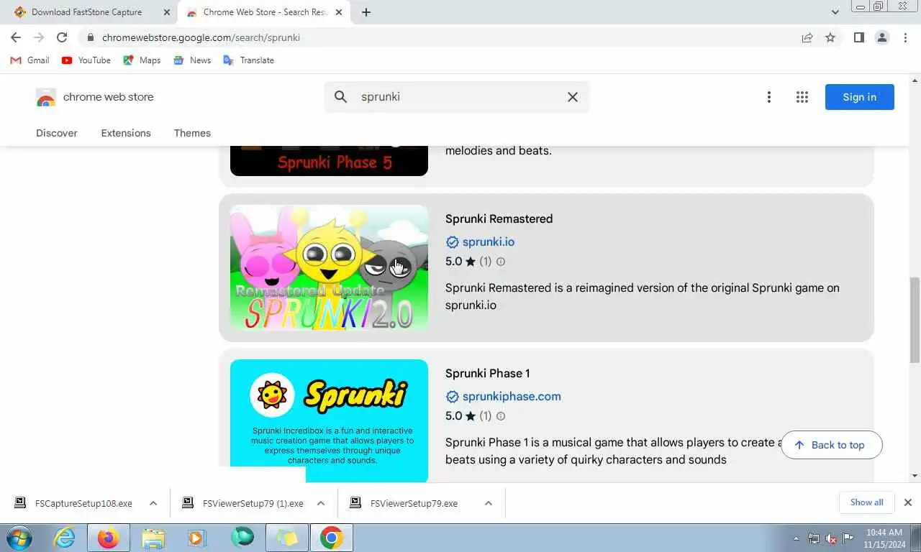The image size is (921, 552).
Task: Open a new browser tab
Action: [x=366, y=12]
